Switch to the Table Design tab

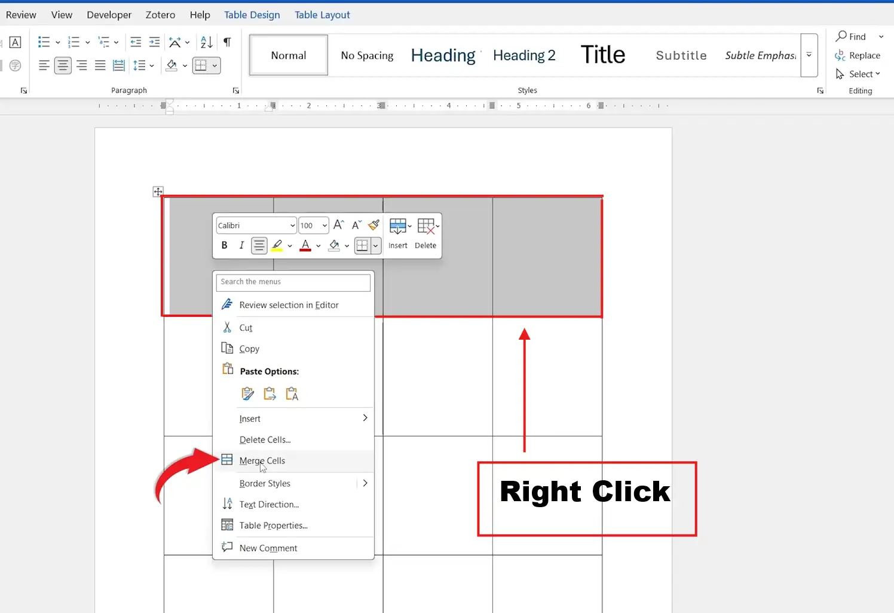252,15
